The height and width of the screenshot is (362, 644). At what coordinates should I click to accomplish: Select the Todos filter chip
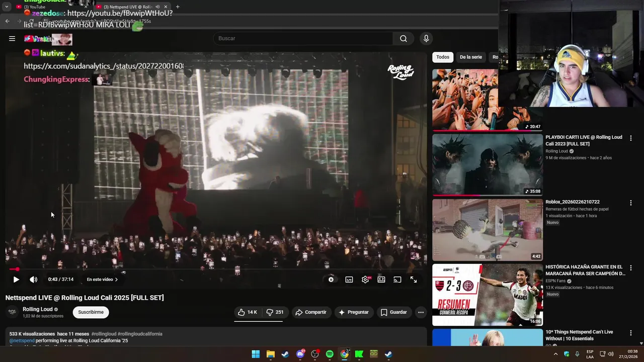click(443, 57)
